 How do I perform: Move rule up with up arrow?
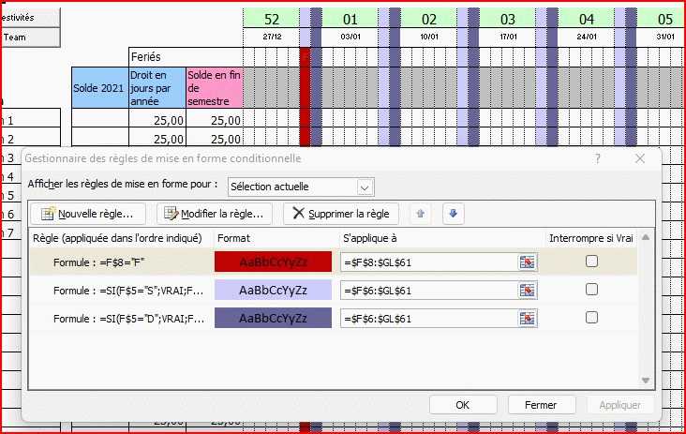[421, 214]
